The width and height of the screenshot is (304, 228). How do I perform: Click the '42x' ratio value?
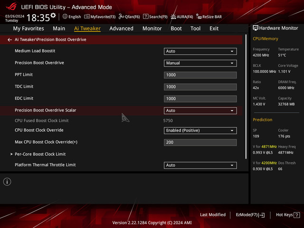click(x=256, y=88)
